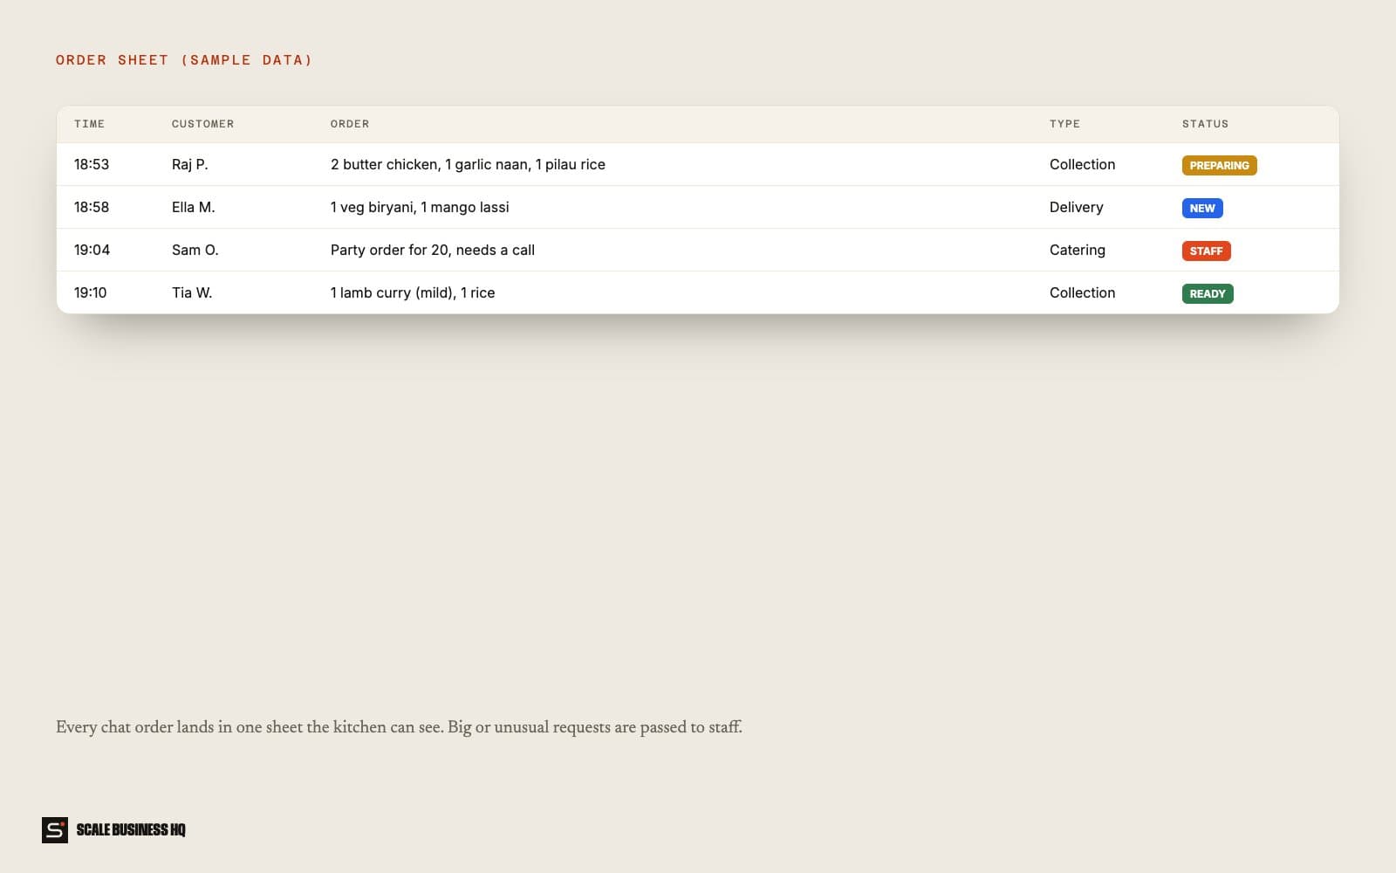Viewport: 1396px width, 873px height.
Task: Click the STAFF status badge
Action: [1206, 251]
